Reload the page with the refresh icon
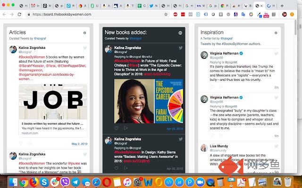This screenshot has width=302, height=188. pos(19,15)
